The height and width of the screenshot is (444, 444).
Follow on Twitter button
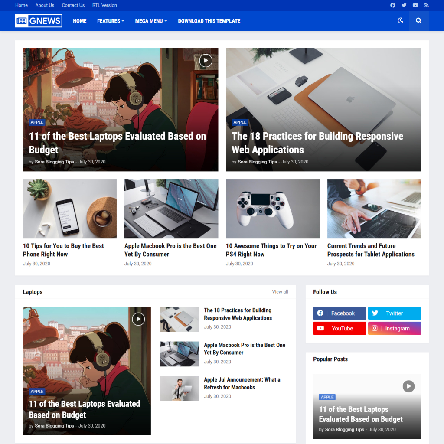(x=395, y=313)
